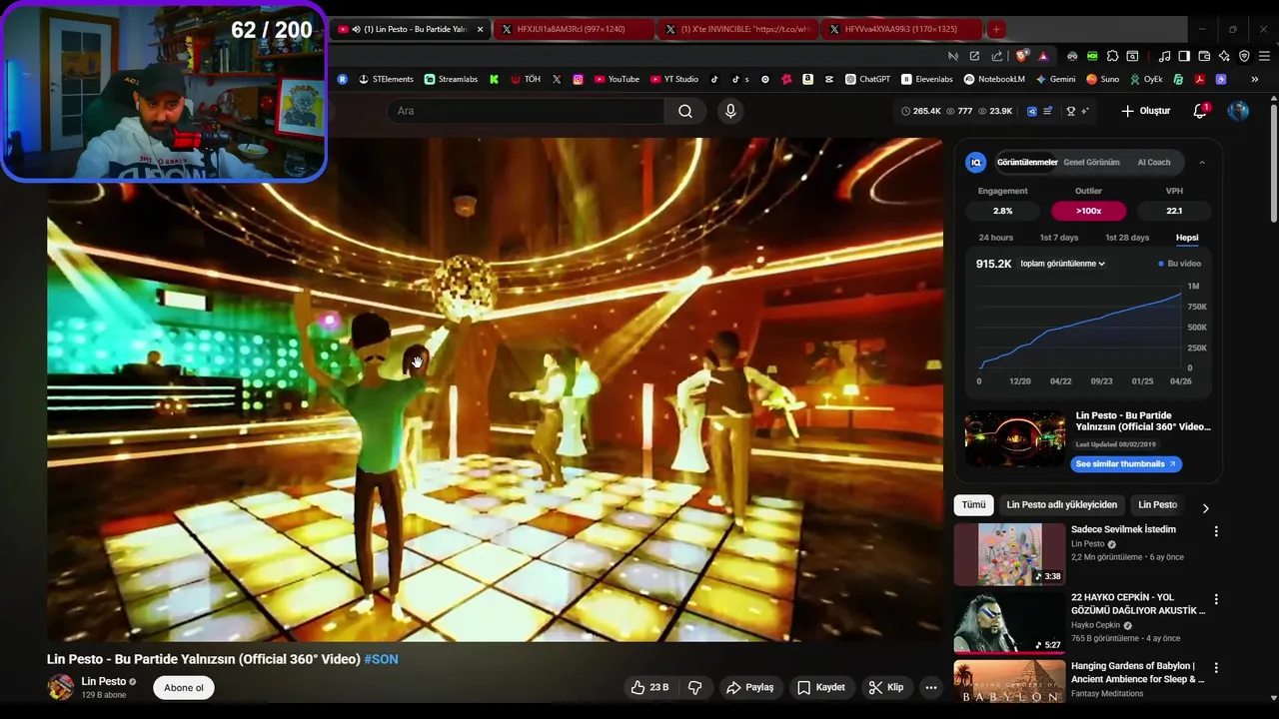The width and height of the screenshot is (1279, 719).
Task: Open the ChatGPT bookmark
Action: pos(867,79)
